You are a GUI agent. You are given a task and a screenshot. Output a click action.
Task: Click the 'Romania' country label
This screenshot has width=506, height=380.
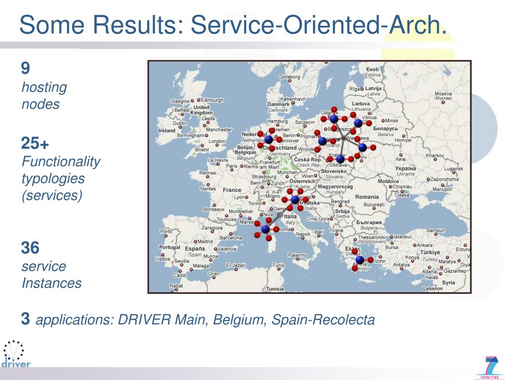click(367, 197)
